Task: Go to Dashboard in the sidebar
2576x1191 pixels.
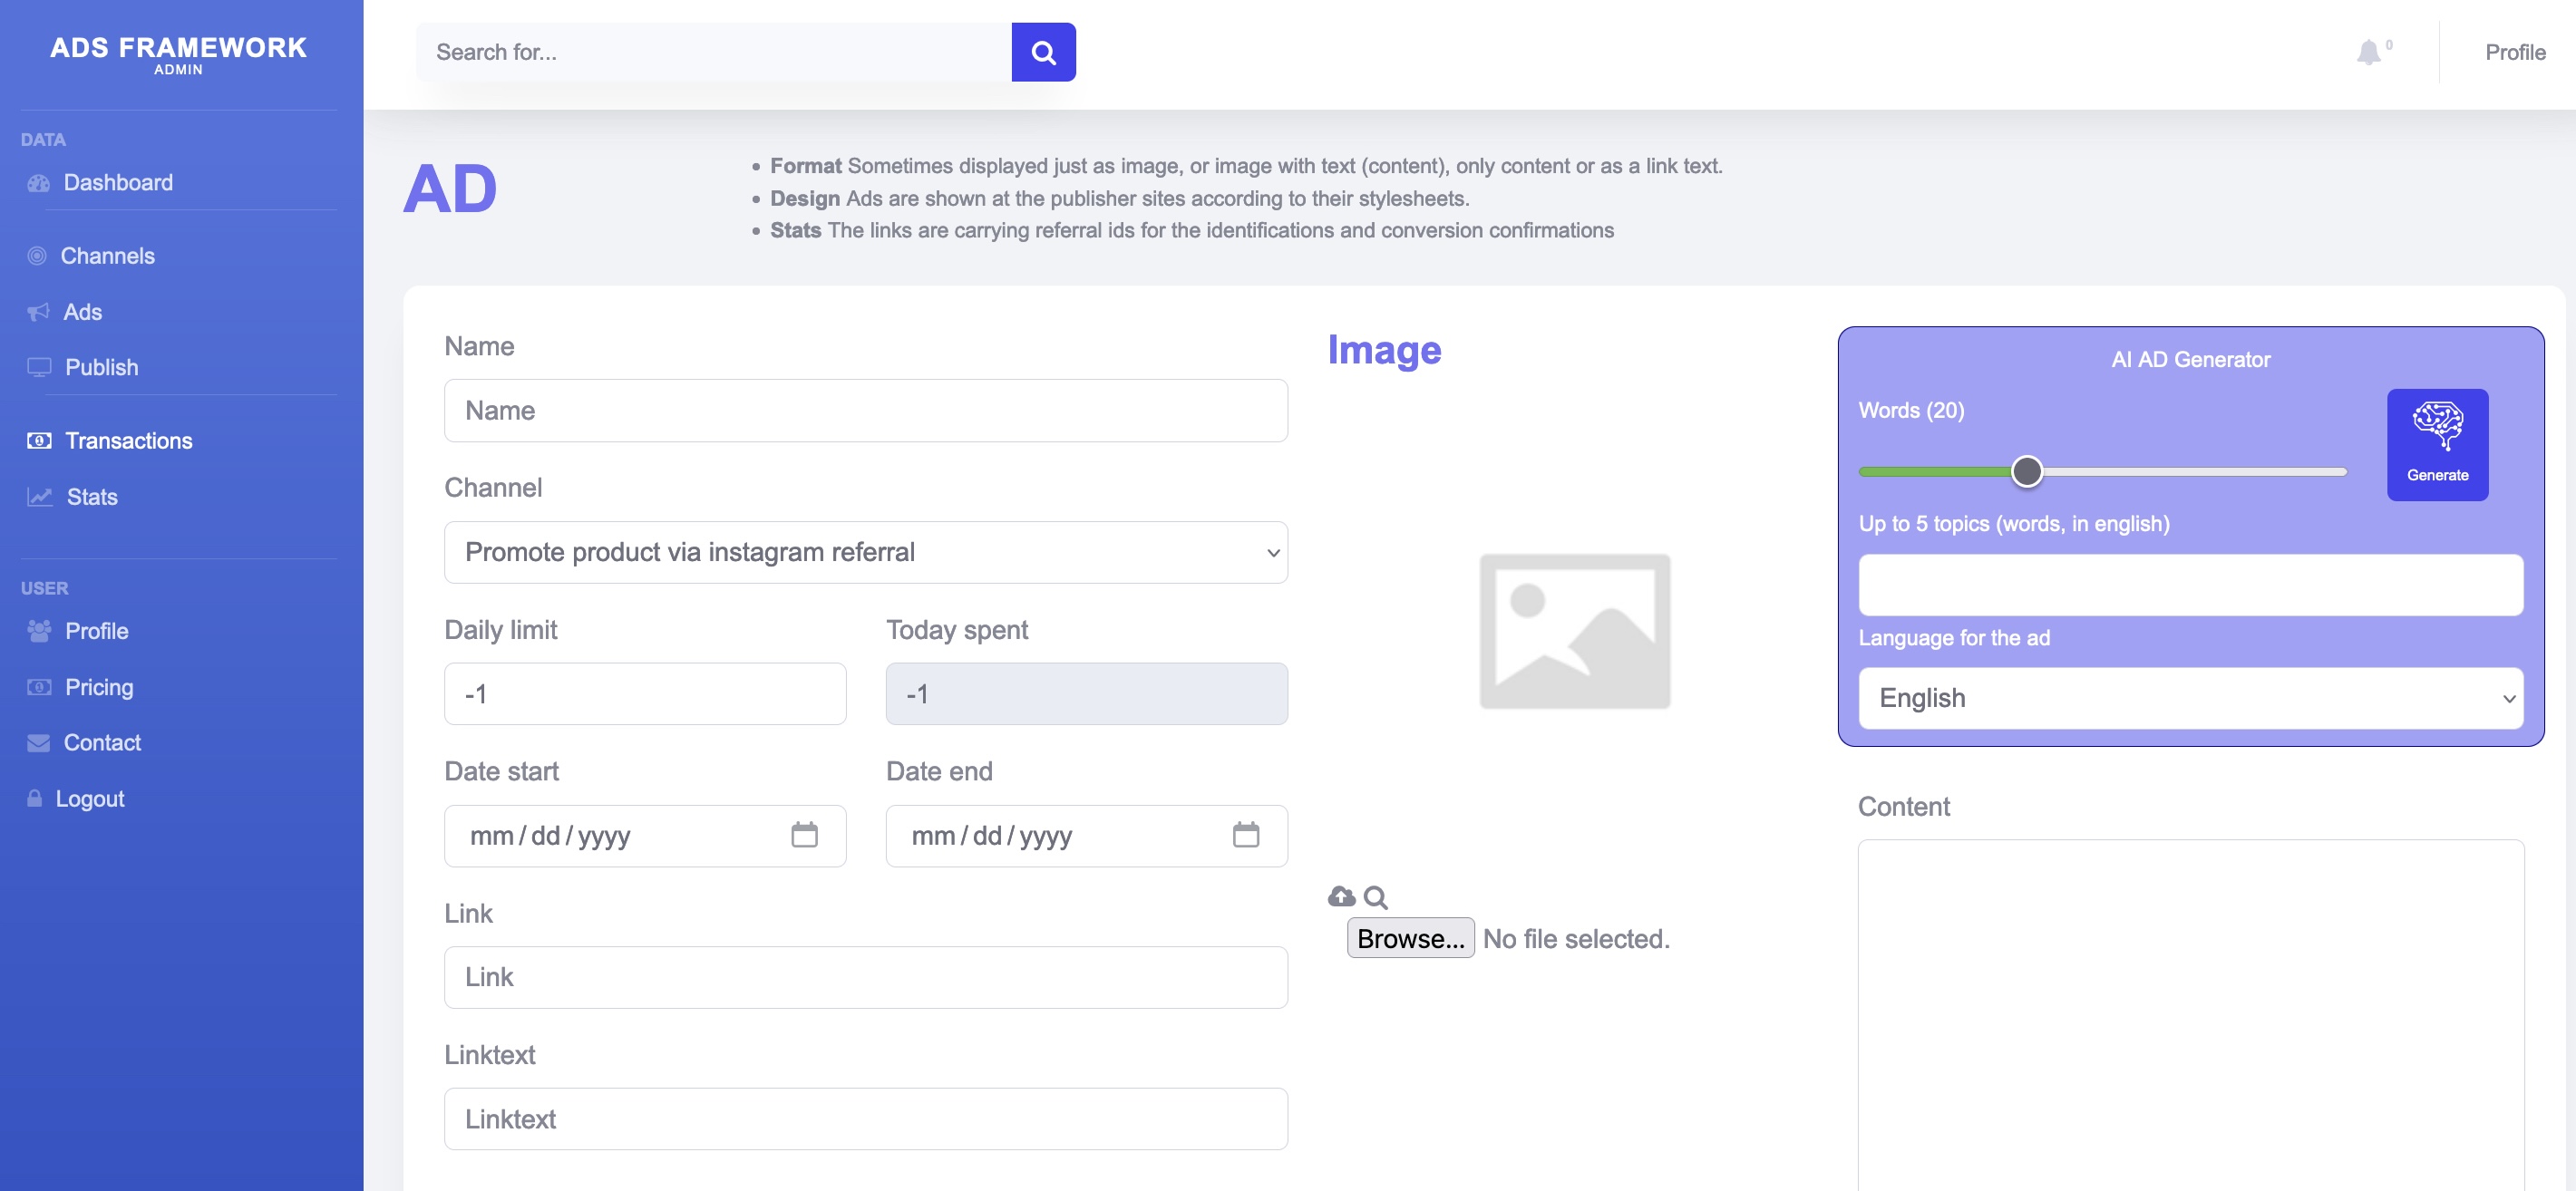Action: [118, 182]
